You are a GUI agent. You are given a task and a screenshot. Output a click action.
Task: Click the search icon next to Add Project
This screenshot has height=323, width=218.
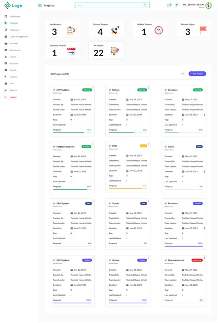pos(183,74)
